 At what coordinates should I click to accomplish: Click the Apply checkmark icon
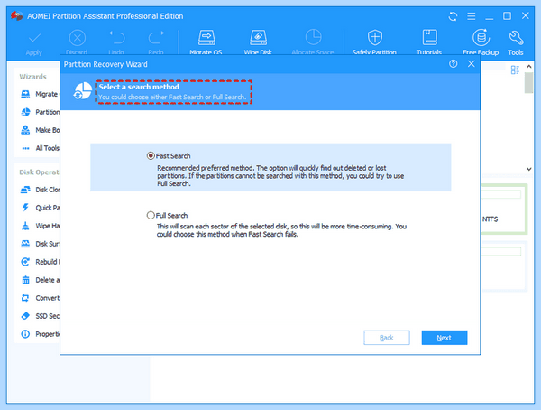coord(34,38)
